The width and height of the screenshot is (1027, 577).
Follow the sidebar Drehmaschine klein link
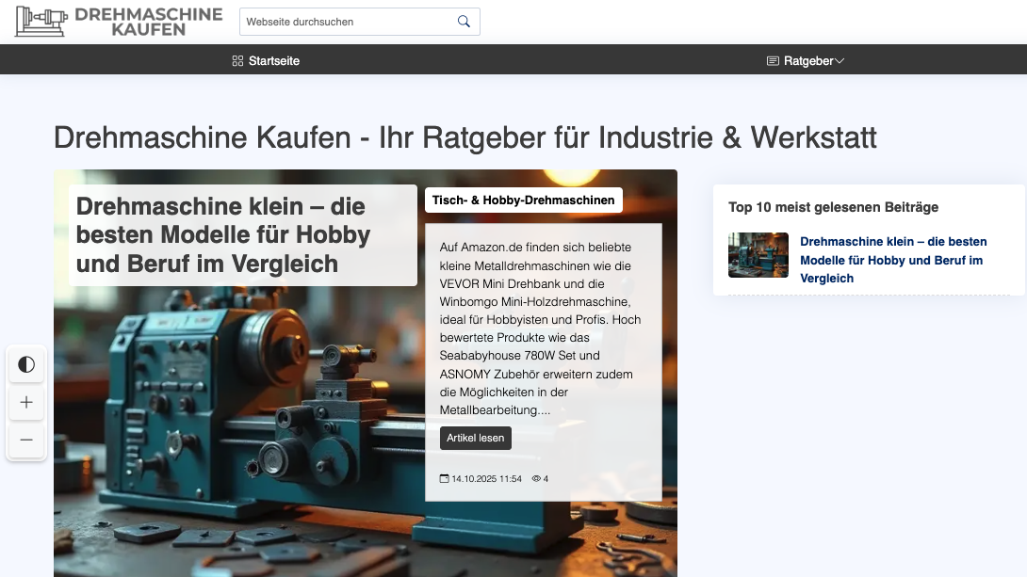point(893,260)
